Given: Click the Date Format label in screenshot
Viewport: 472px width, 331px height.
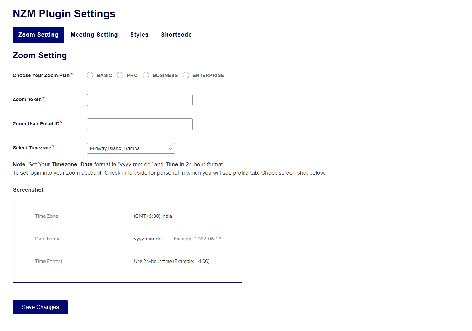Looking at the screenshot, I should coord(49,239).
